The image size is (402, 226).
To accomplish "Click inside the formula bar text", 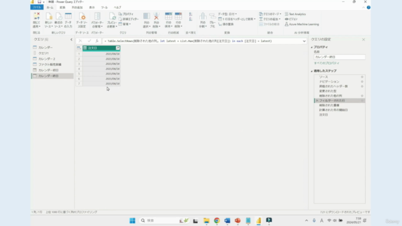I will pyautogui.click(x=189, y=41).
